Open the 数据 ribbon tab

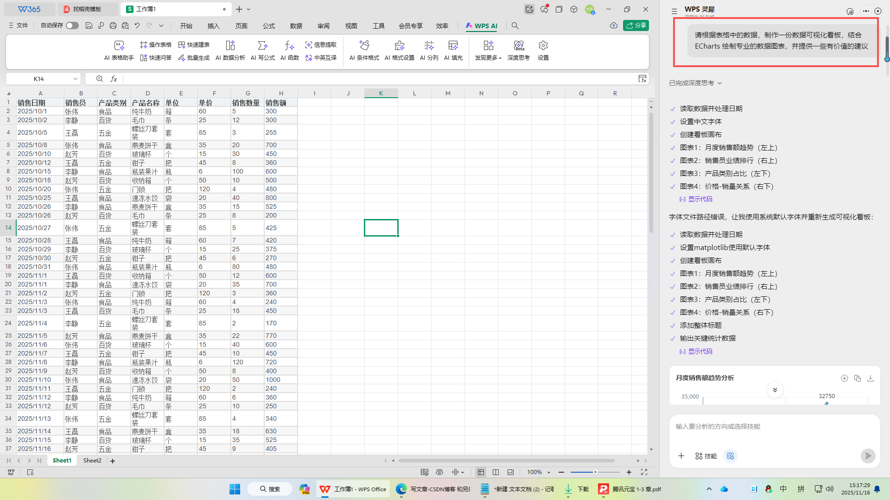296,26
